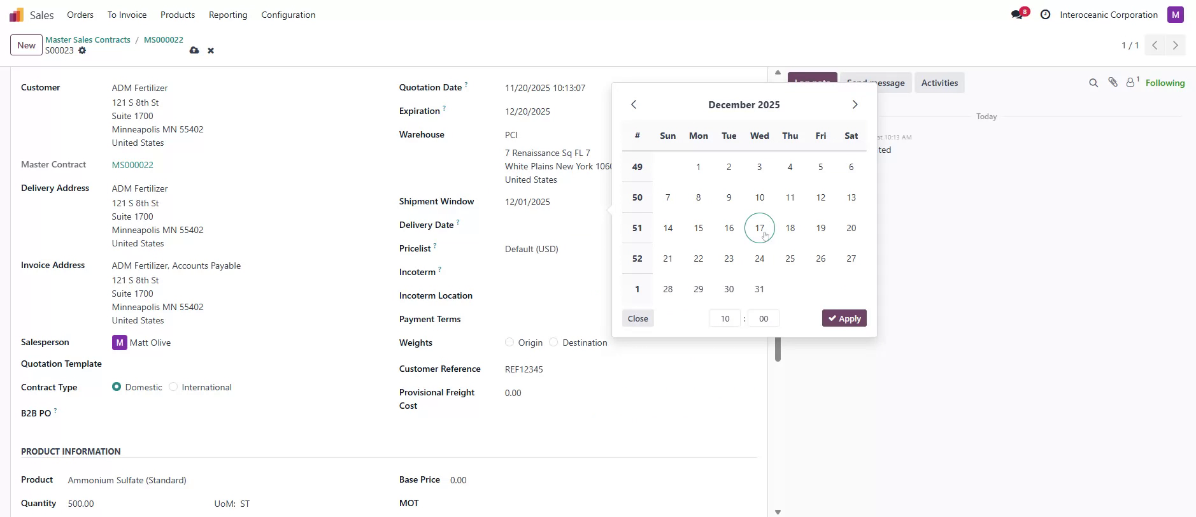Edit the hour field showing 10

[725, 318]
